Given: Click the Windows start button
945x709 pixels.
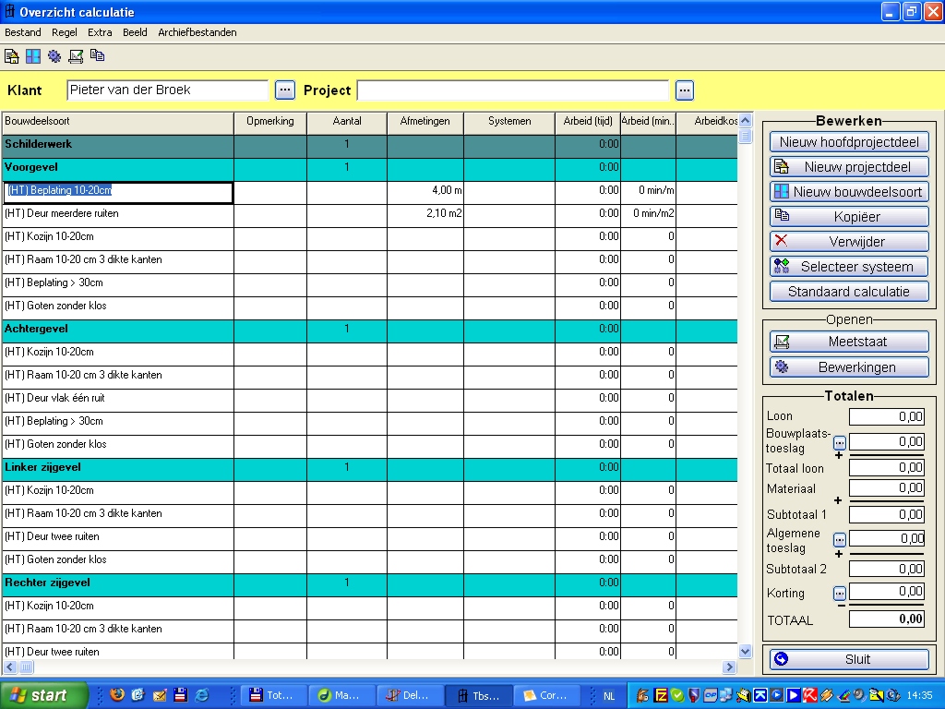Looking at the screenshot, I should coord(43,695).
